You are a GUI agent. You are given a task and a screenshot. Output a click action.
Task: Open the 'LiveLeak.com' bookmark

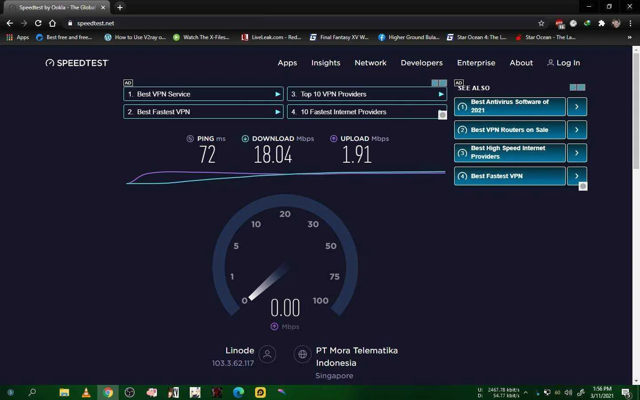271,37
